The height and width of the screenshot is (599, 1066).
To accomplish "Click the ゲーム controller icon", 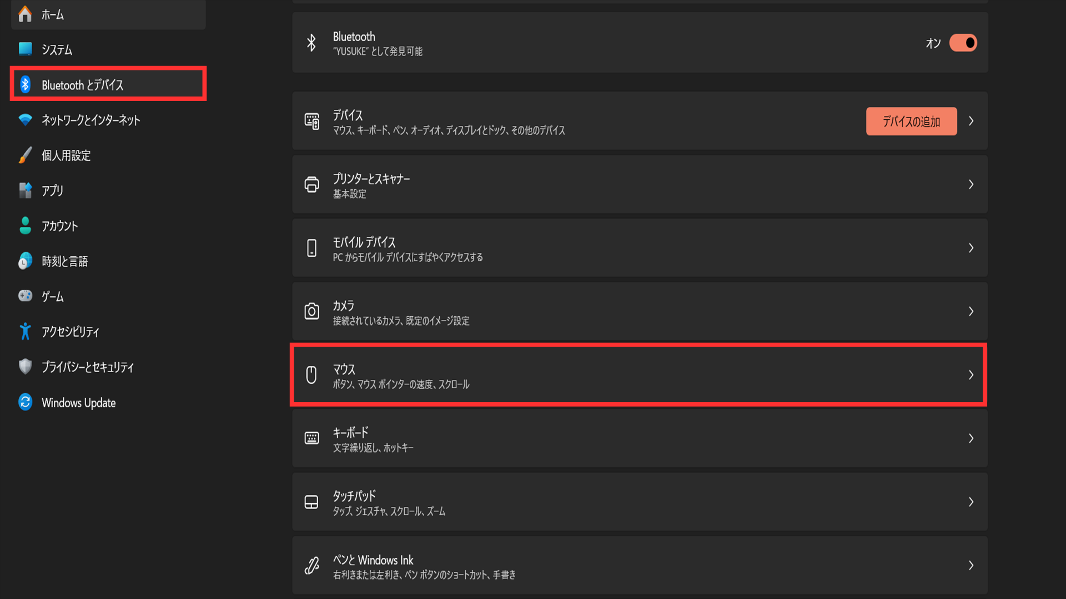I will [25, 296].
